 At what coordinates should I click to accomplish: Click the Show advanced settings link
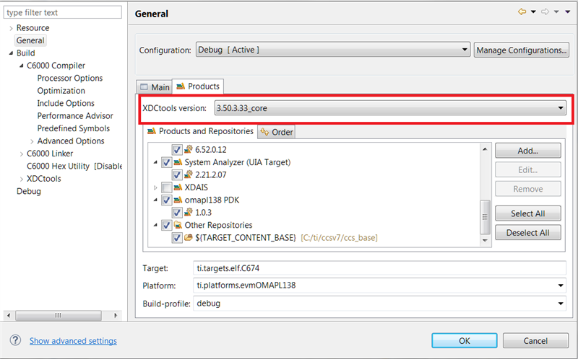tap(73, 341)
